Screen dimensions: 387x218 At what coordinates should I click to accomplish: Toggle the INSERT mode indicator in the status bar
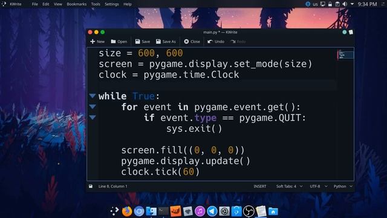260,187
